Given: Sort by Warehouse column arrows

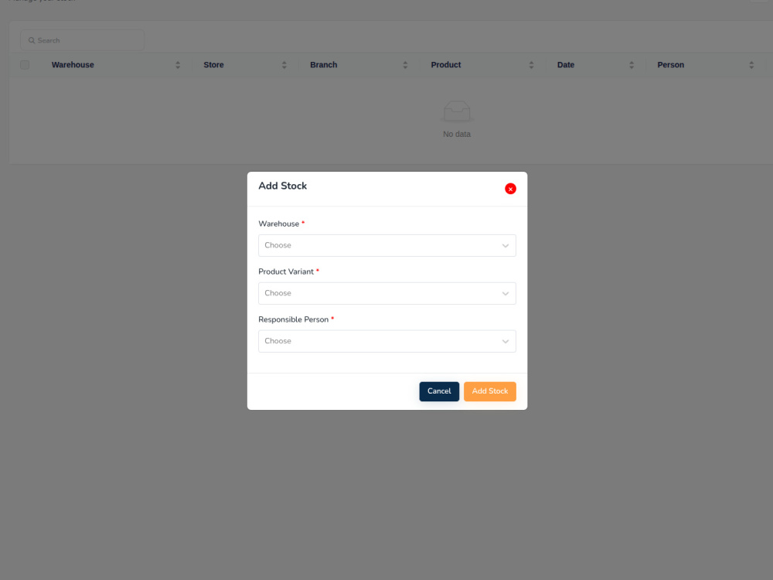Looking at the screenshot, I should tap(178, 65).
